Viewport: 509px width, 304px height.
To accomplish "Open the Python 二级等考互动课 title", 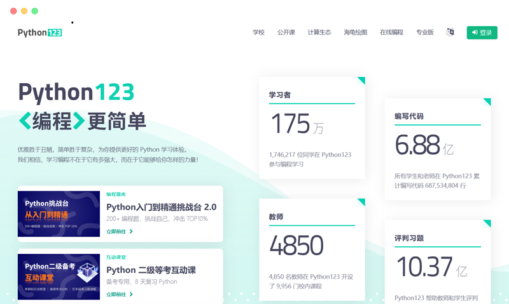I will click(x=151, y=270).
